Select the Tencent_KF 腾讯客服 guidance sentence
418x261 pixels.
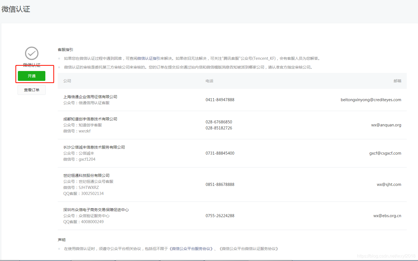[x=192, y=58]
